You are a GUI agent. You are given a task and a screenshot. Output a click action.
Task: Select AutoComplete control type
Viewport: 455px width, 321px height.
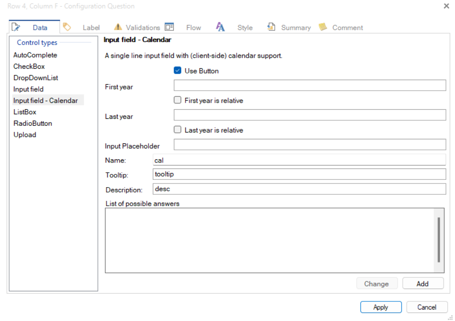(35, 55)
